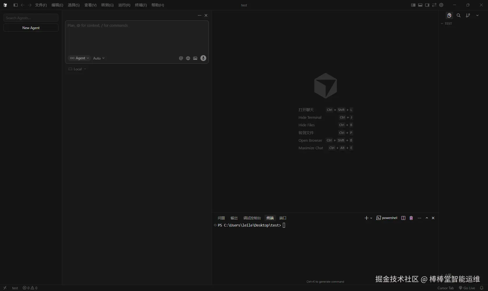Open the 帮助(H) menu

[158, 5]
